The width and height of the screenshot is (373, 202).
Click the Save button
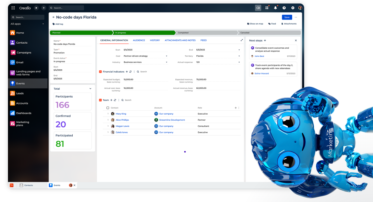click(287, 17)
